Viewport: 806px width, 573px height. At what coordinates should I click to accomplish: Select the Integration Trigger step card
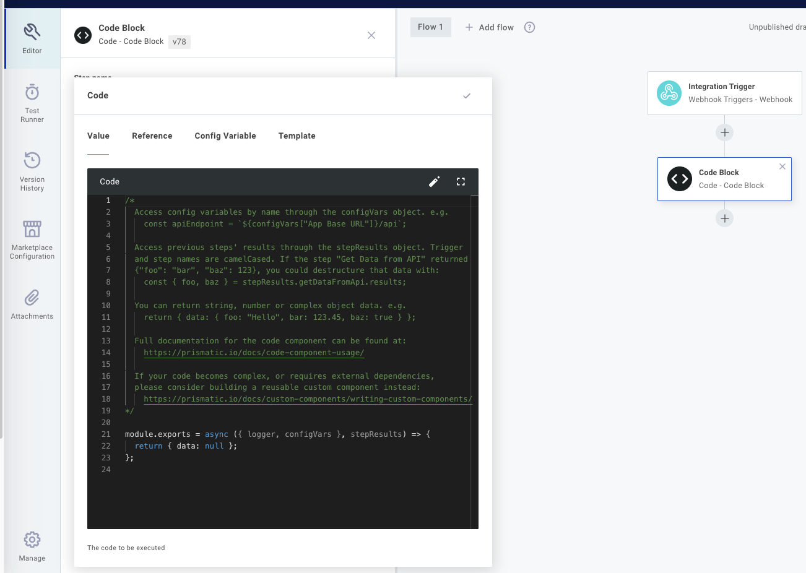click(x=725, y=93)
